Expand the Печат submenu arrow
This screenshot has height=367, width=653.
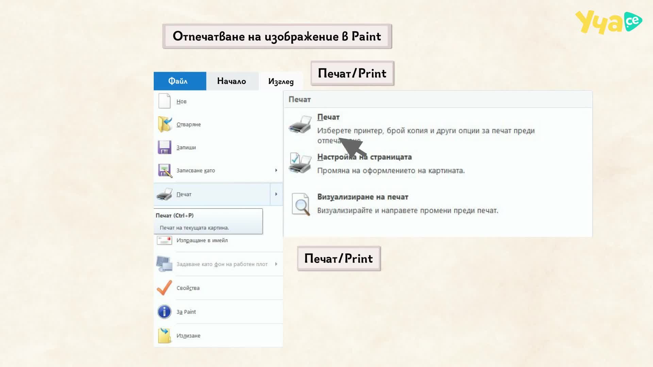276,194
